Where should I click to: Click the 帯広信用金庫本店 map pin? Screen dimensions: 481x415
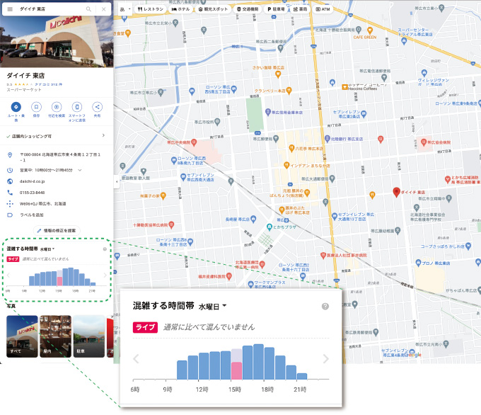tap(268, 112)
